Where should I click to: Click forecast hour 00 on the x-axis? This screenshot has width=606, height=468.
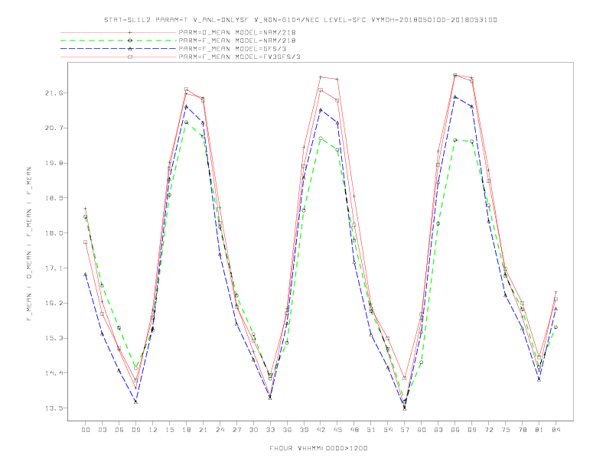86,430
